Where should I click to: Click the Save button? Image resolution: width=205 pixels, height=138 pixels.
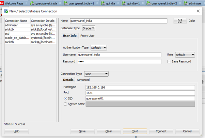(82, 131)
